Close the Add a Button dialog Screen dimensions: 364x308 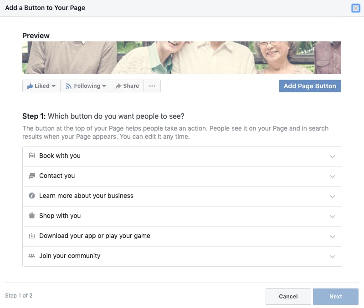(x=356, y=8)
